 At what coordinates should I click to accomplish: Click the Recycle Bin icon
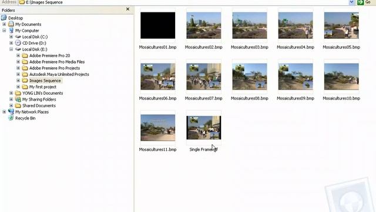point(11,118)
